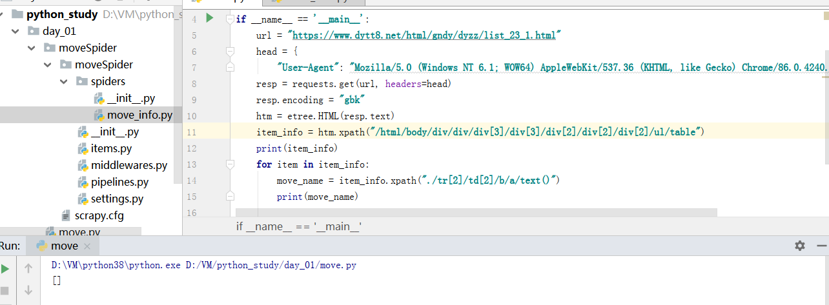
Task: Open Run panel settings gear
Action: coord(800,246)
